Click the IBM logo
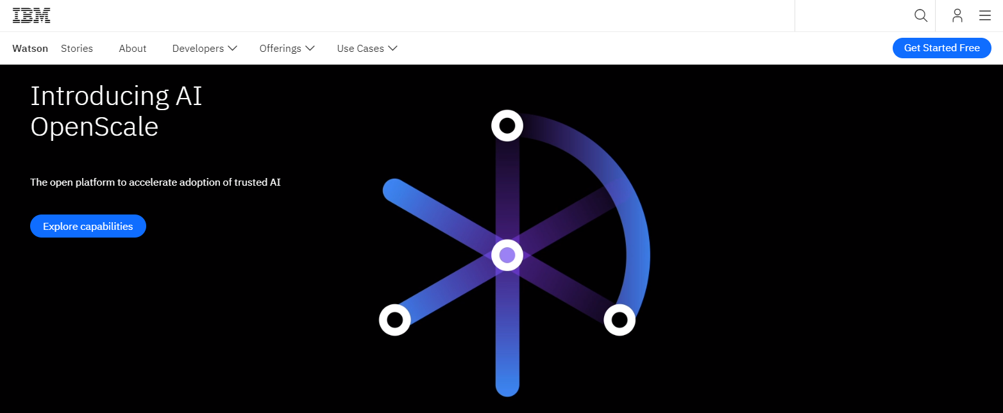 coord(31,15)
